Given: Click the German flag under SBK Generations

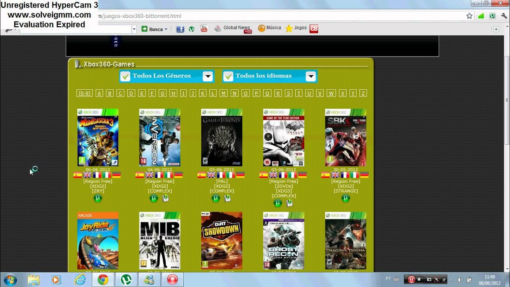Looking at the screenshot, I should tap(364, 175).
